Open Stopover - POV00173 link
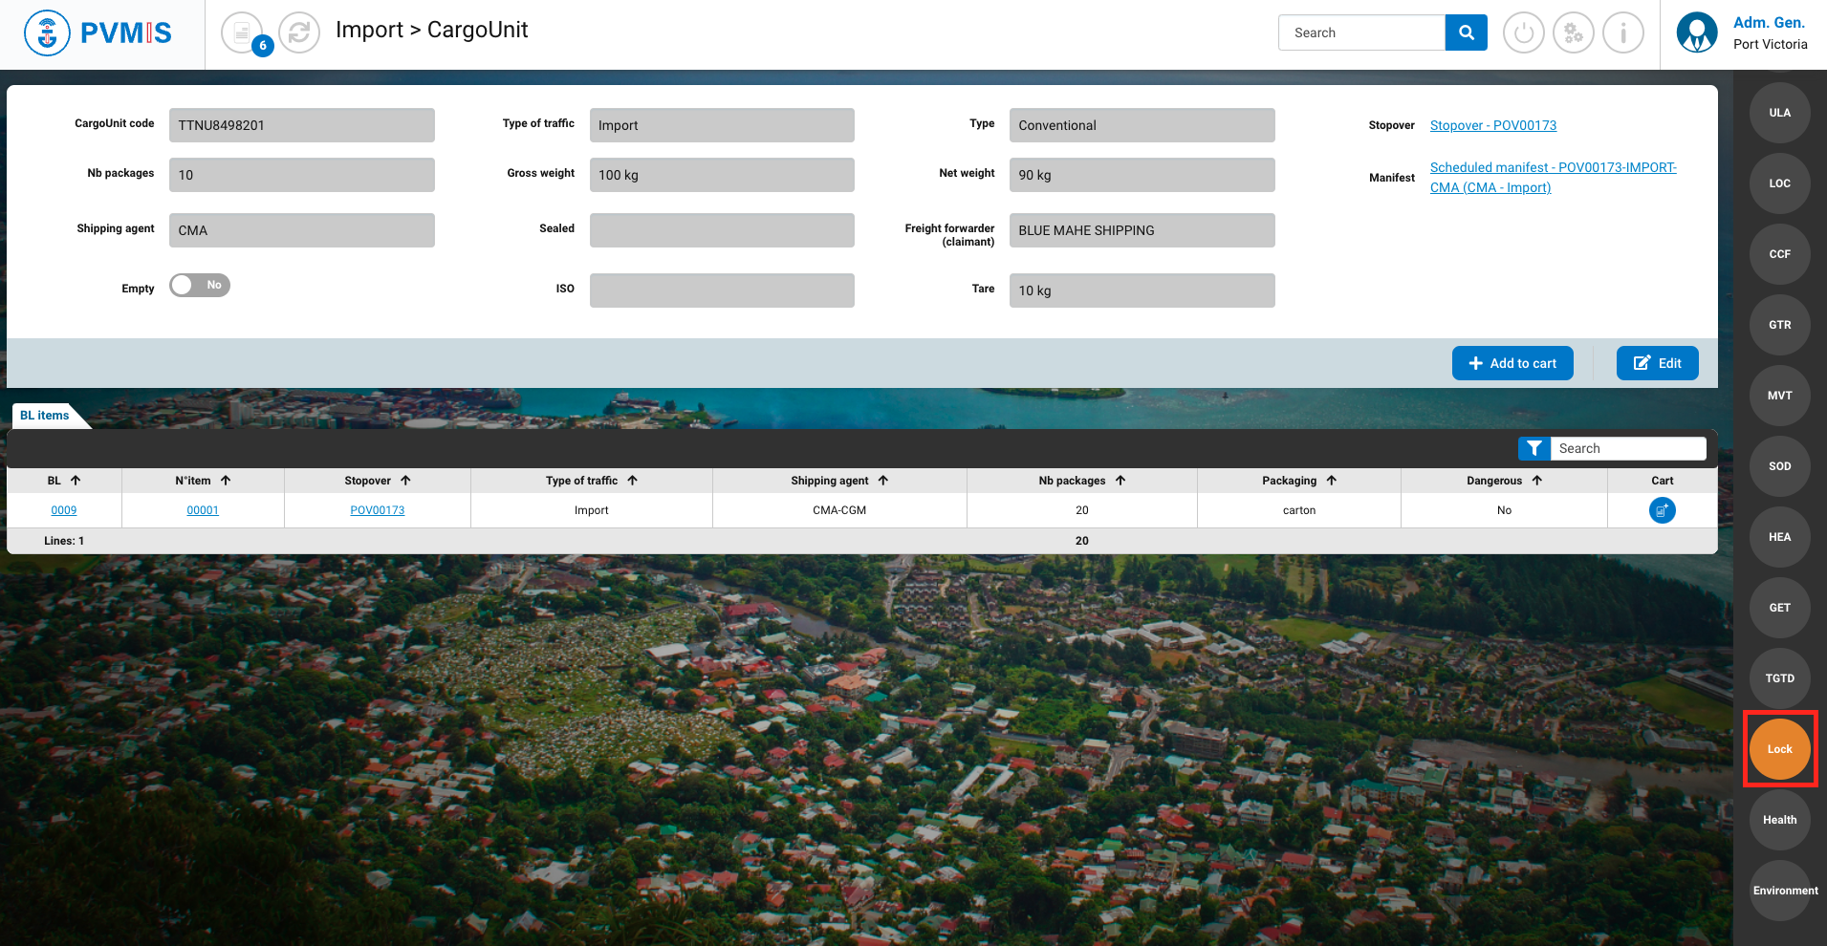This screenshot has height=946, width=1827. point(1492,125)
